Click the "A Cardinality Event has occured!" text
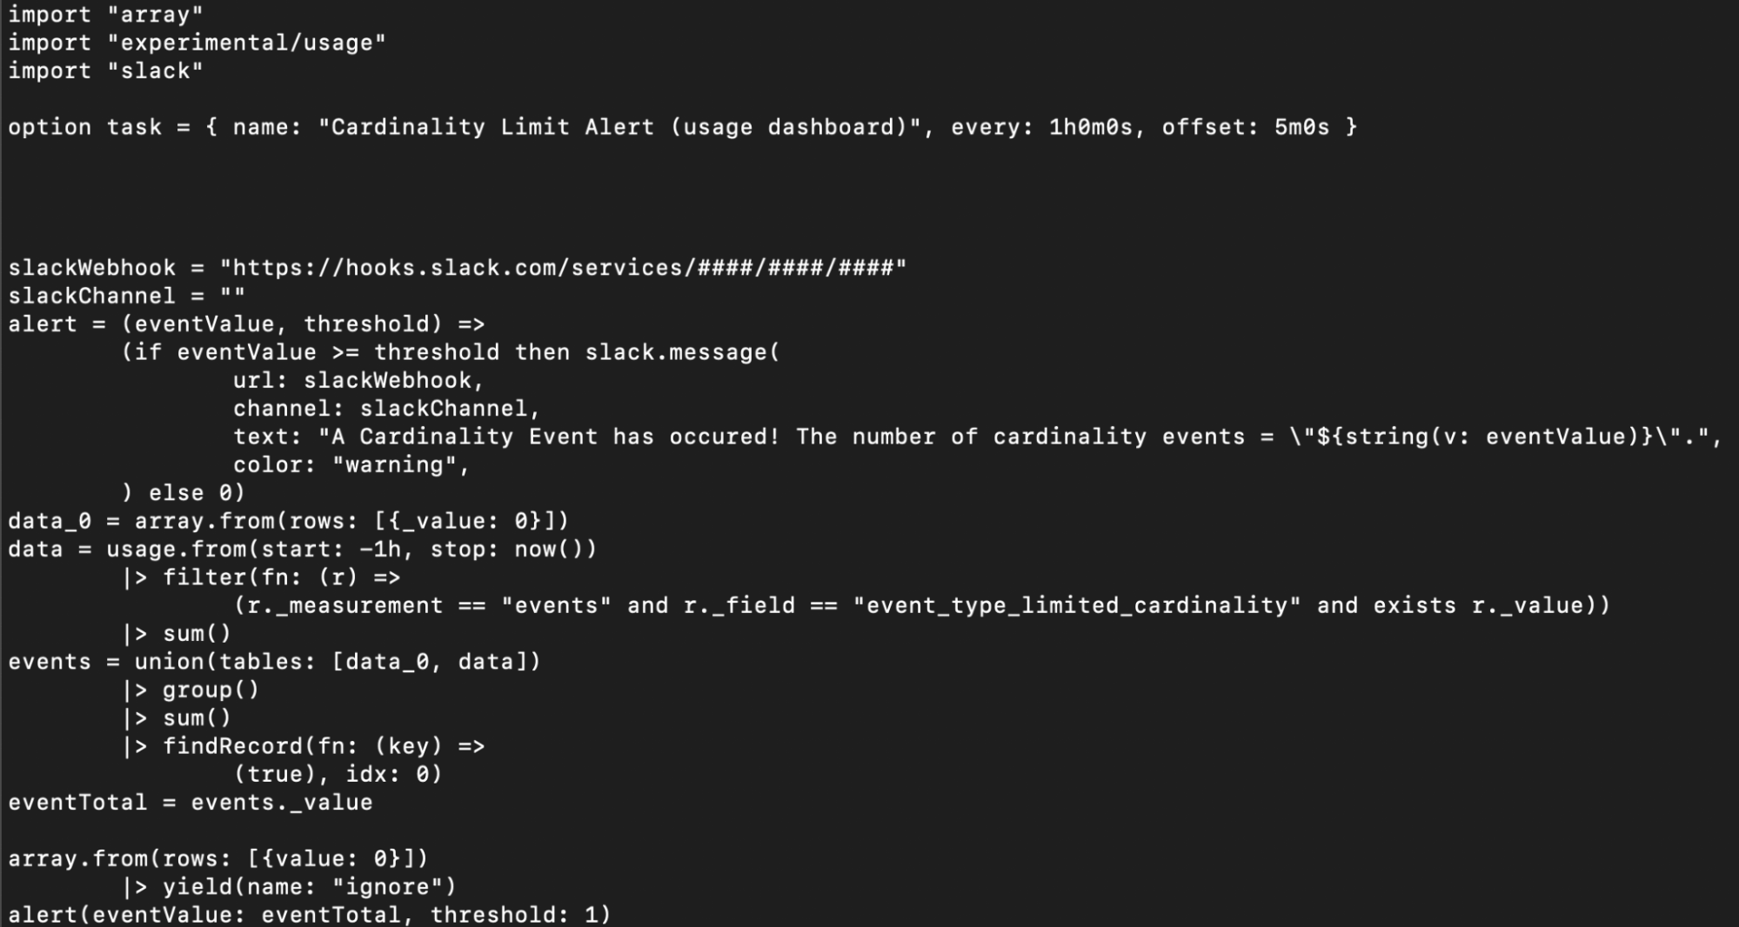 pos(550,437)
